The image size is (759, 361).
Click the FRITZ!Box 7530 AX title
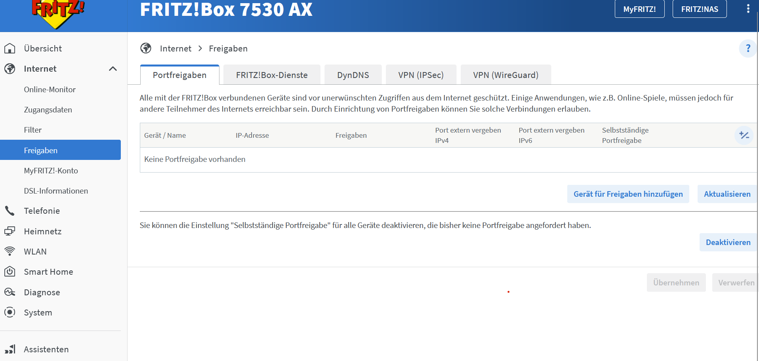[x=226, y=9]
